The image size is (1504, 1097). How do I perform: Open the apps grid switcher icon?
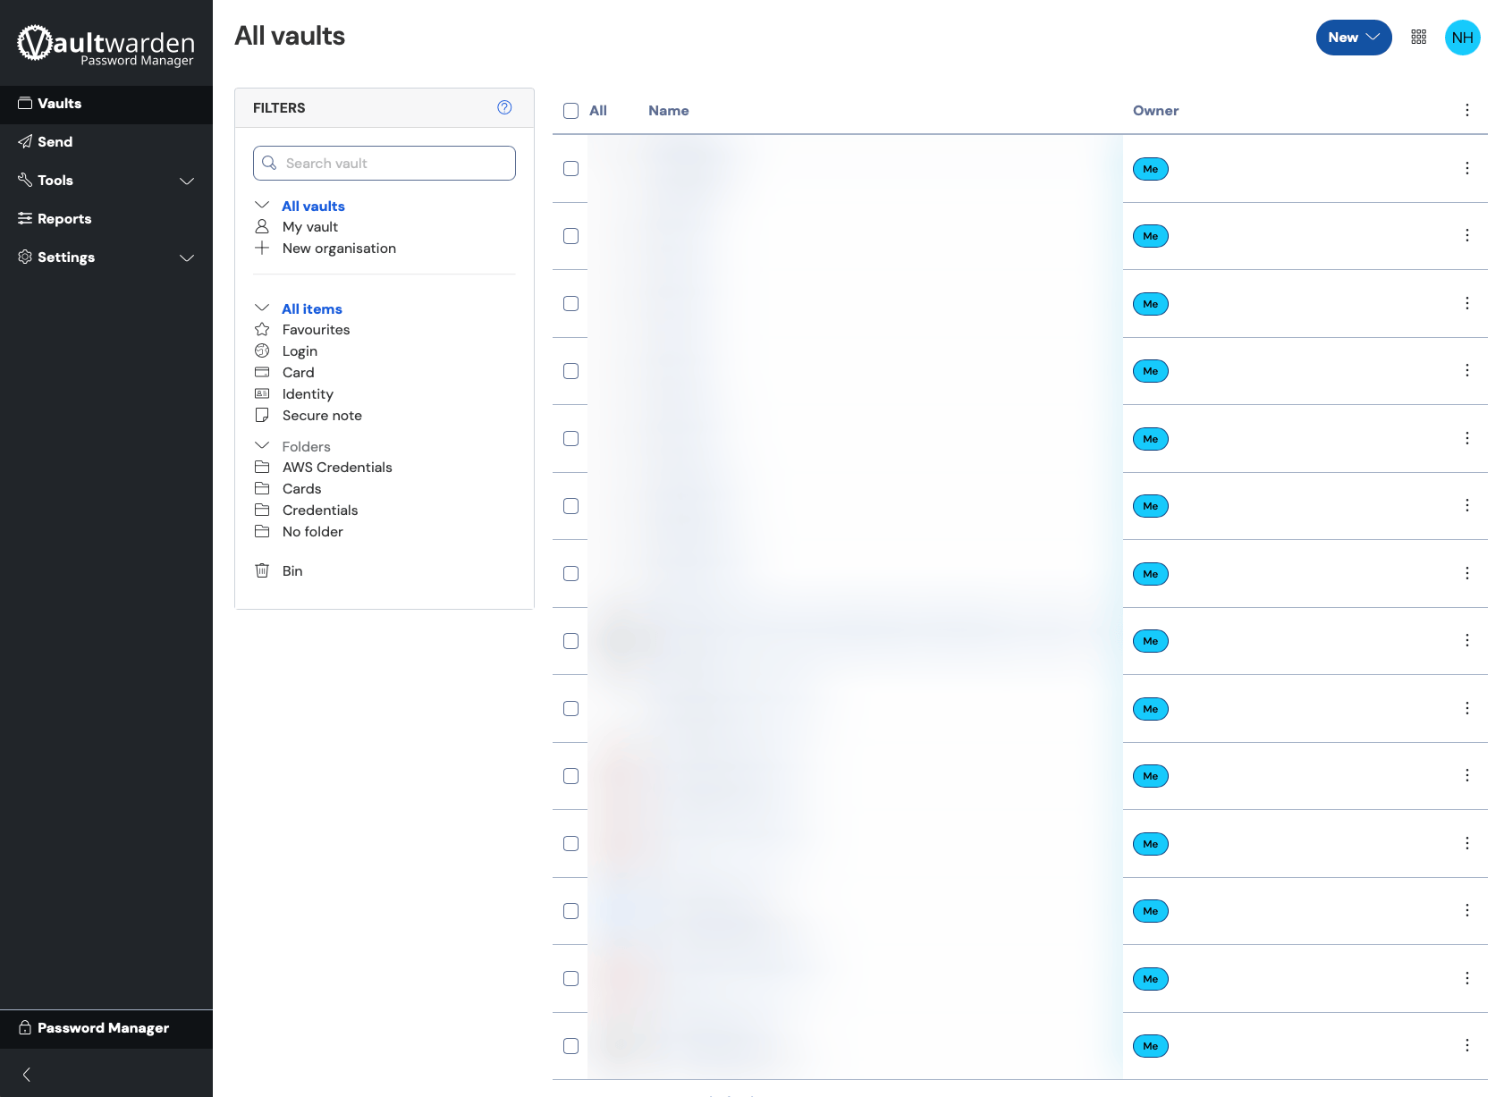(x=1418, y=38)
